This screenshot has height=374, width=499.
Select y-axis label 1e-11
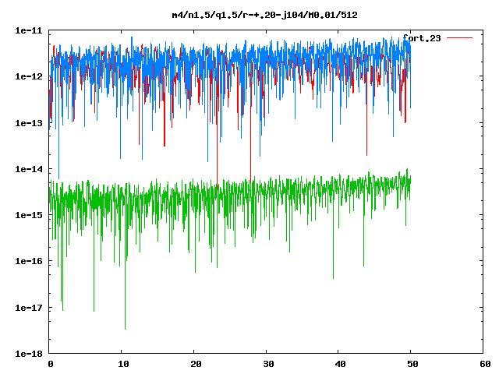pyautogui.click(x=29, y=30)
